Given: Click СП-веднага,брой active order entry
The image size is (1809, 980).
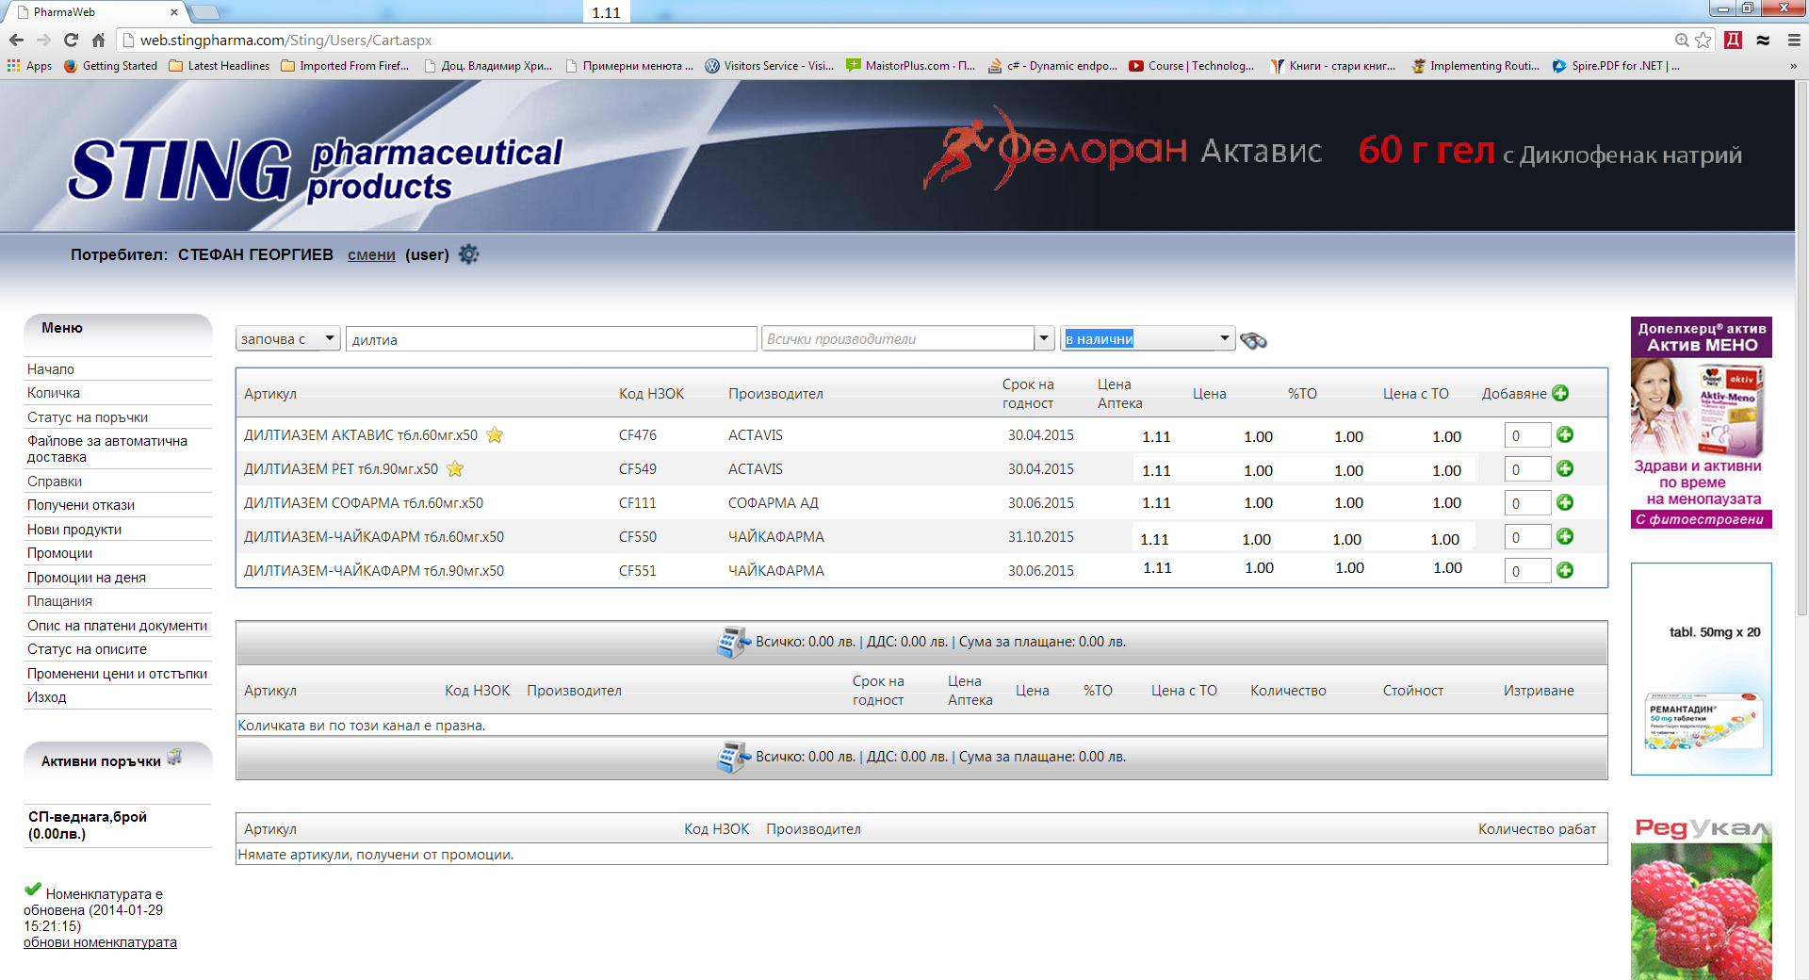Looking at the screenshot, I should click(x=88, y=825).
